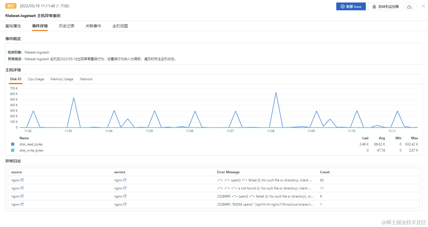Open service nginx link icon in count 1 row
Image resolution: width=428 pixels, height=227 pixels.
[x=125, y=204]
